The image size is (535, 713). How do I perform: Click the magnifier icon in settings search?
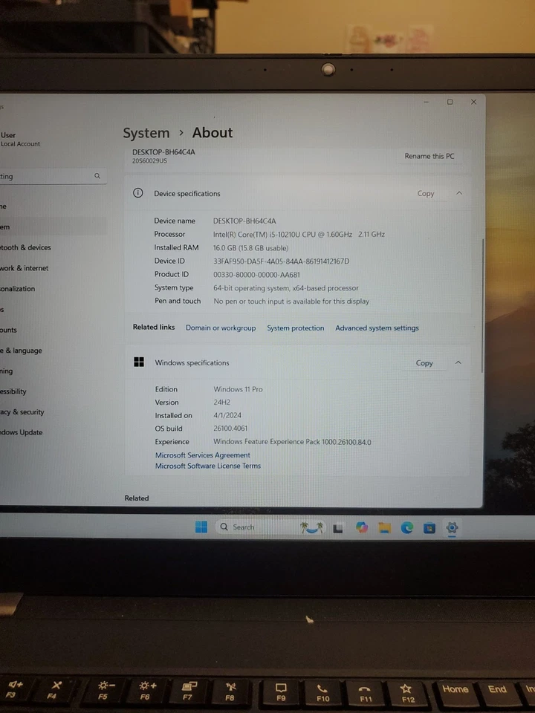(97, 175)
